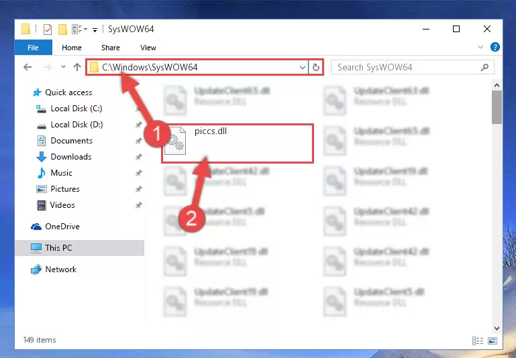Open Help with the question mark icon
Image resolution: width=516 pixels, height=358 pixels.
tap(495, 47)
